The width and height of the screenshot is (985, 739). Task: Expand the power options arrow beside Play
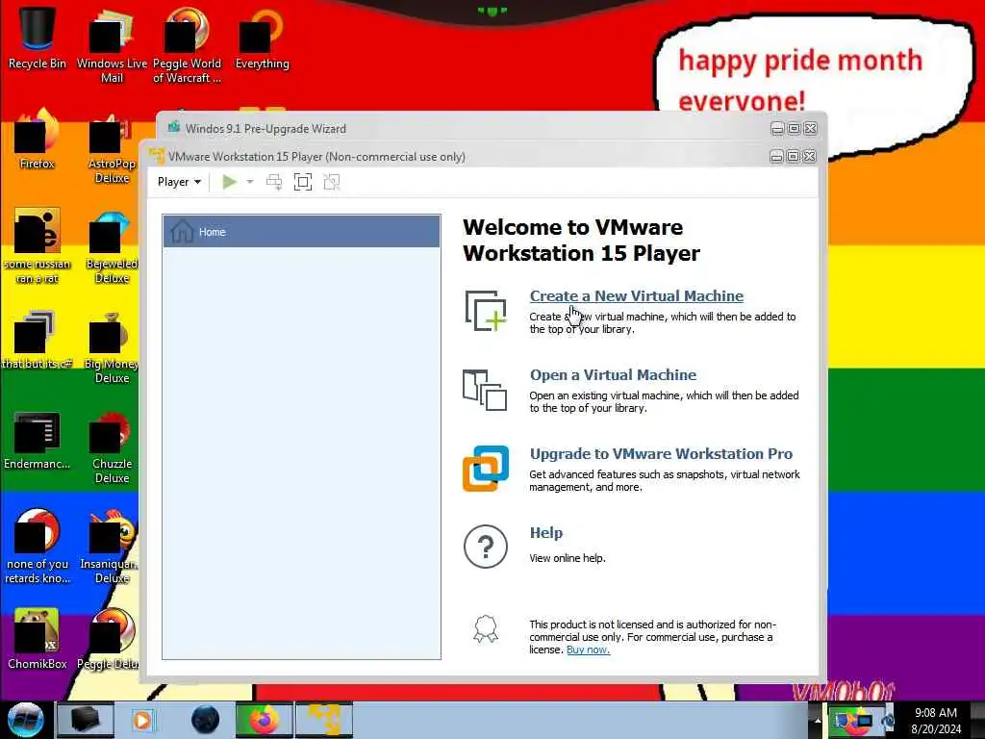click(250, 182)
